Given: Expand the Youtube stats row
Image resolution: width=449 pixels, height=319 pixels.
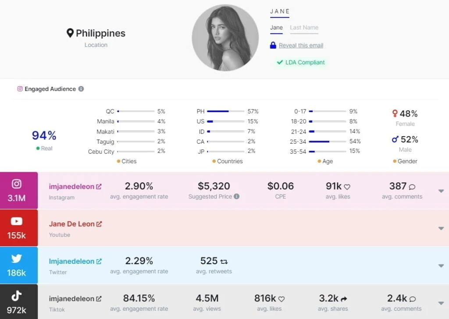Looking at the screenshot, I should click(x=441, y=228).
